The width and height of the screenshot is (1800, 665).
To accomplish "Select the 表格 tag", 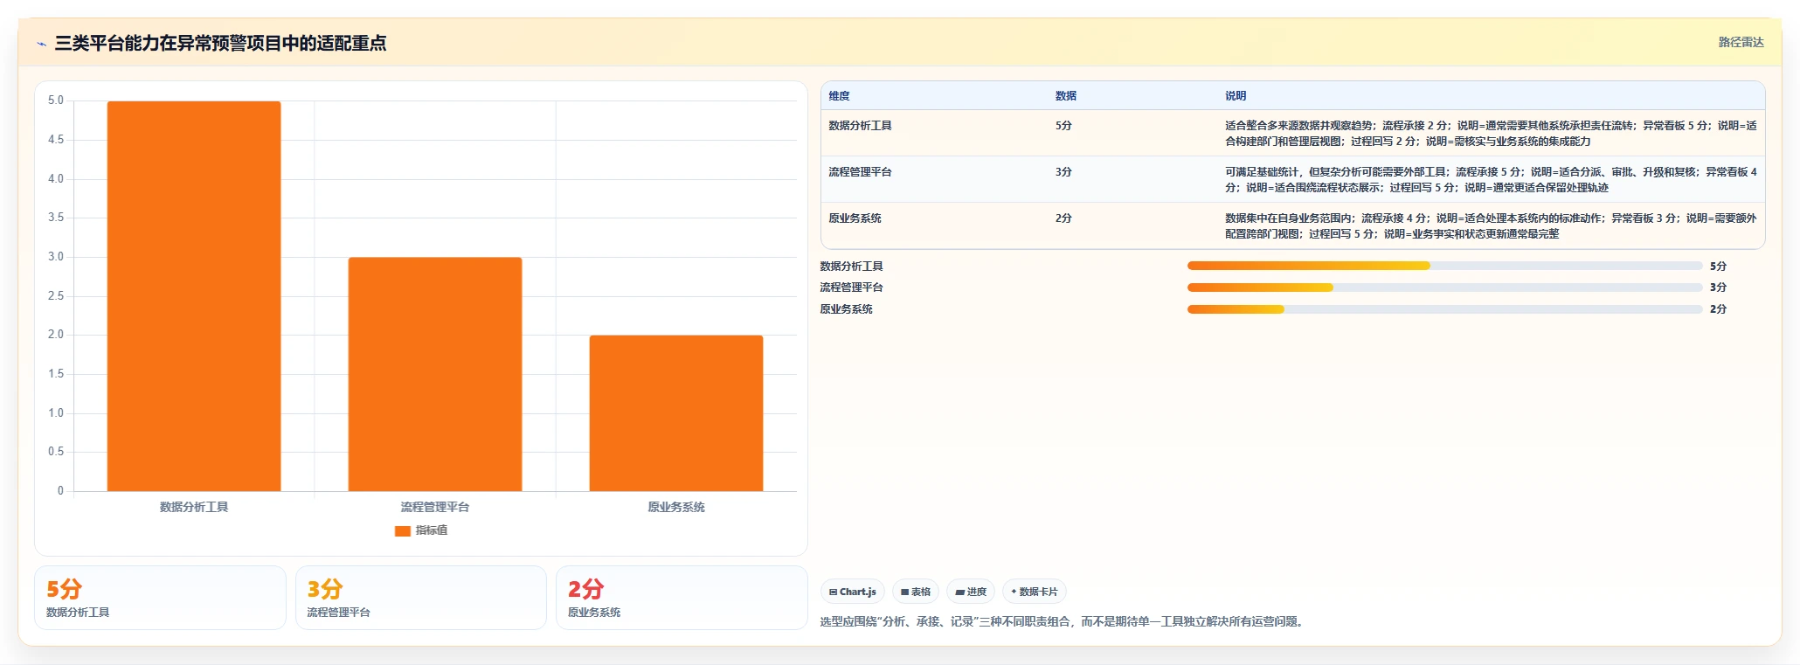I will click(916, 592).
